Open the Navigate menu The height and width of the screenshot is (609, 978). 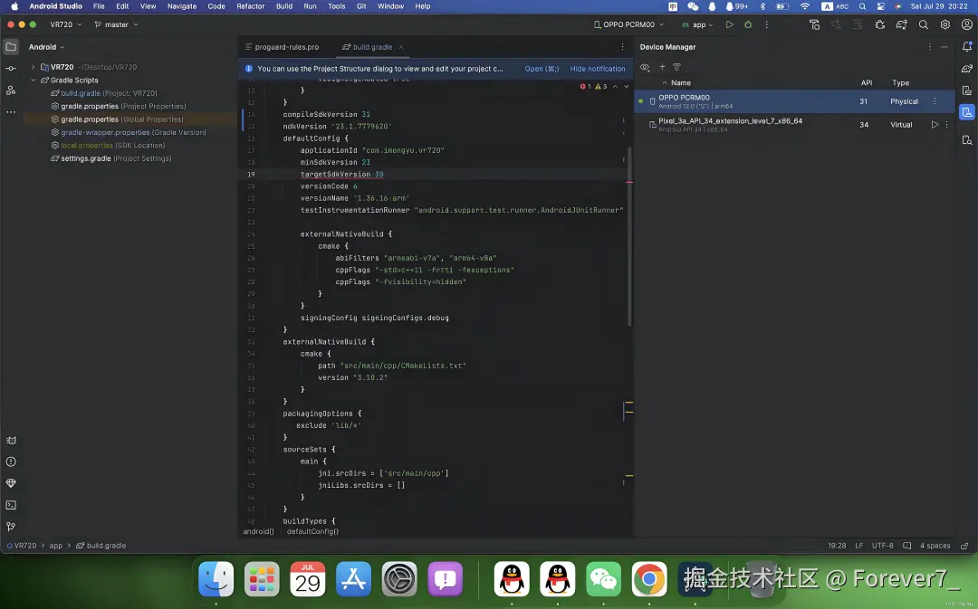(181, 6)
